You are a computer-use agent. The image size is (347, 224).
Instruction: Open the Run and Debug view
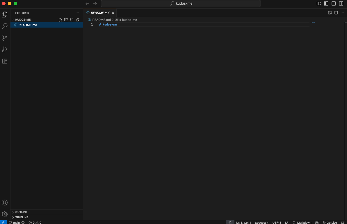pos(5,49)
